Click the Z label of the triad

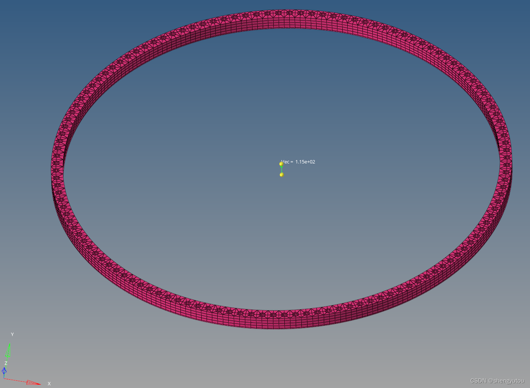pyautogui.click(x=6, y=363)
